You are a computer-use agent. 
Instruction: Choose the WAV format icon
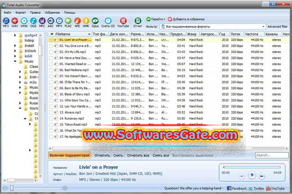click(x=15, y=22)
